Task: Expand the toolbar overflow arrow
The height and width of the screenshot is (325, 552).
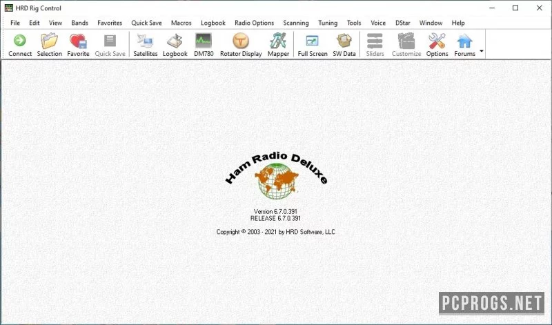Action: pyautogui.click(x=482, y=52)
